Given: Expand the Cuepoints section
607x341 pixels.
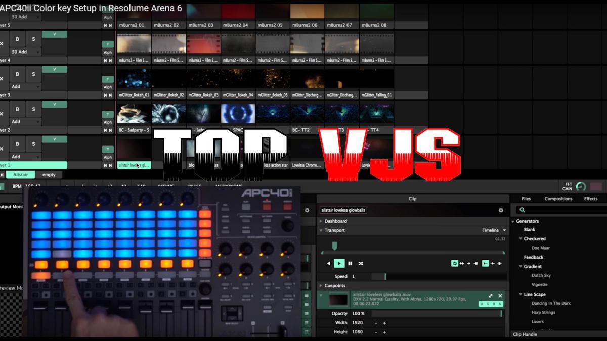Looking at the screenshot, I should pyautogui.click(x=321, y=285).
